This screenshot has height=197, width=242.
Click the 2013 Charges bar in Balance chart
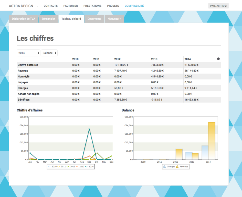point(189,156)
